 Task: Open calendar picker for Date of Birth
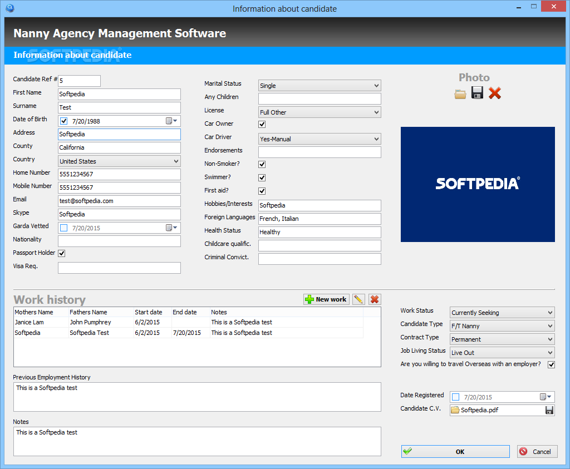(171, 121)
